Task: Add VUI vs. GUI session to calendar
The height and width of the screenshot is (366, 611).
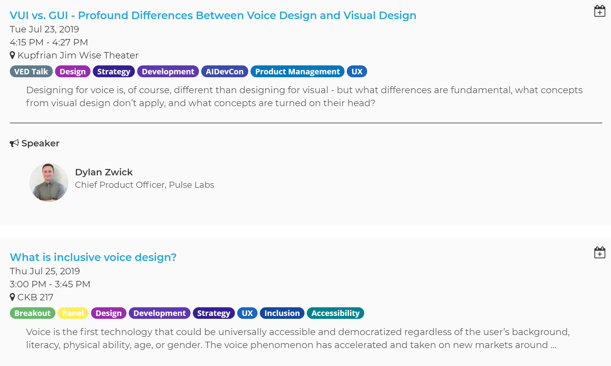Action: click(x=599, y=11)
